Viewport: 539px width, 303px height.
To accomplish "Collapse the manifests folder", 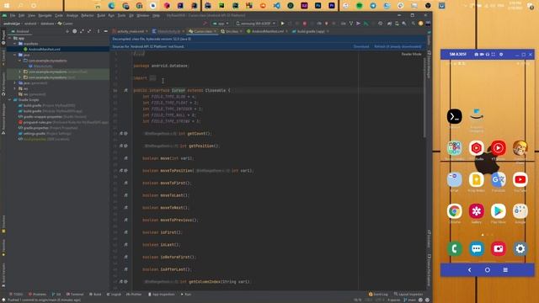I will 15,44.
